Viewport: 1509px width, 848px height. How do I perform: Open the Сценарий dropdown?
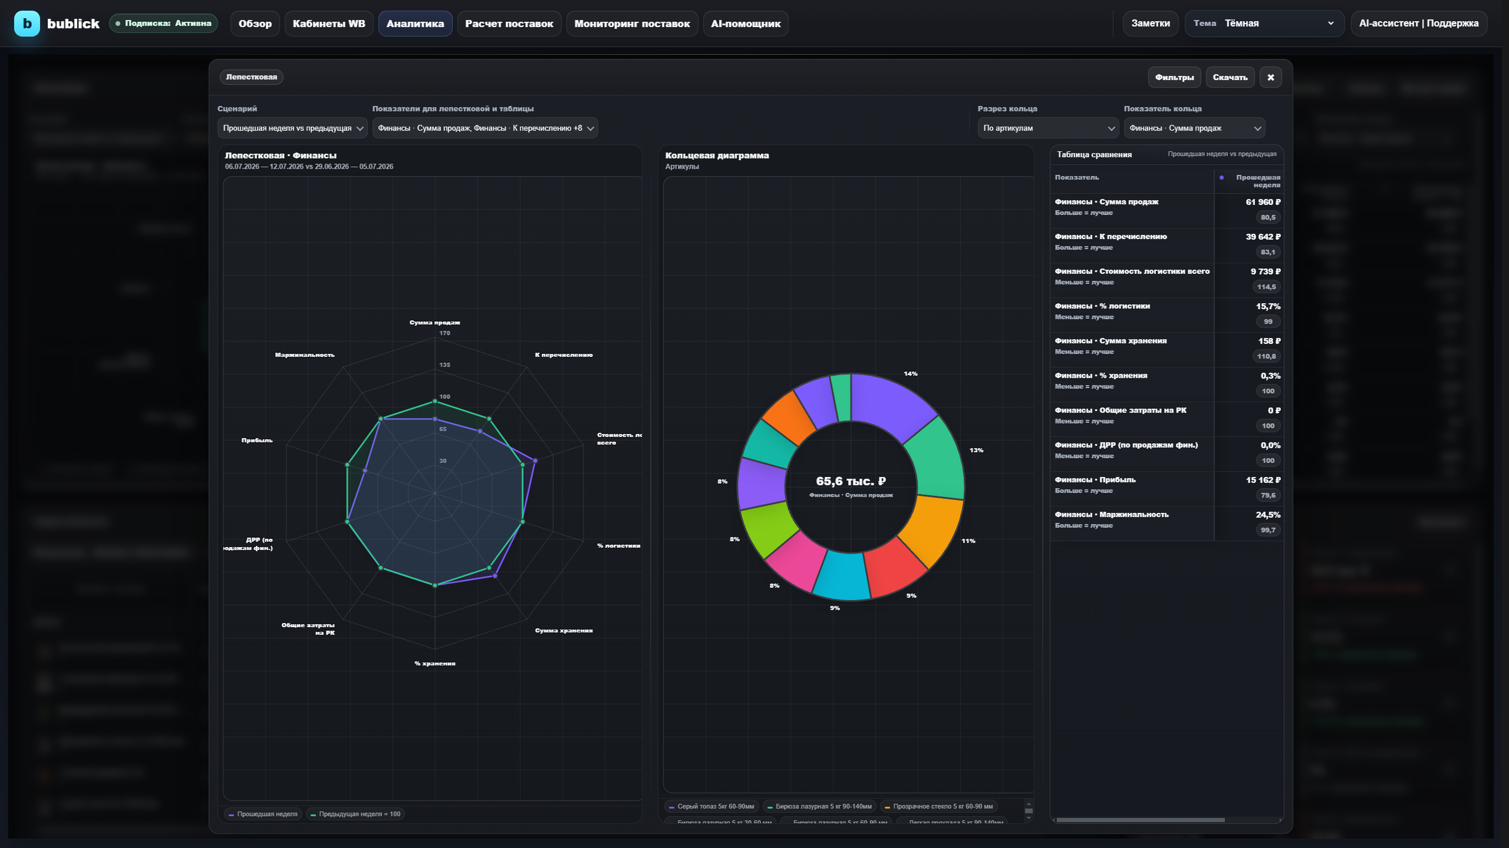tap(292, 128)
